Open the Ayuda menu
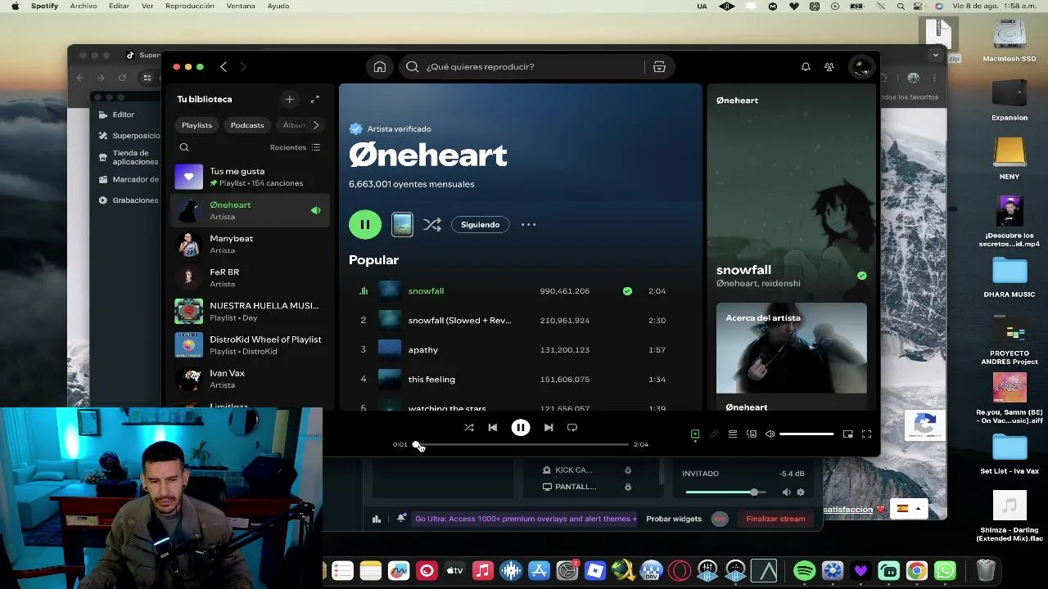The width and height of the screenshot is (1048, 589). 278,6
